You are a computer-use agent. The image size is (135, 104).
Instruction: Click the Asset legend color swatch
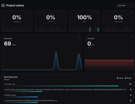117,78
